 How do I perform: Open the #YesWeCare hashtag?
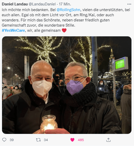(13, 30)
